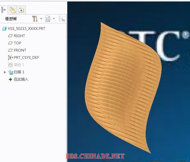Switch to the Model Tree tab
Image resolution: width=190 pixels, height=162 pixels.
click(x=4, y=10)
